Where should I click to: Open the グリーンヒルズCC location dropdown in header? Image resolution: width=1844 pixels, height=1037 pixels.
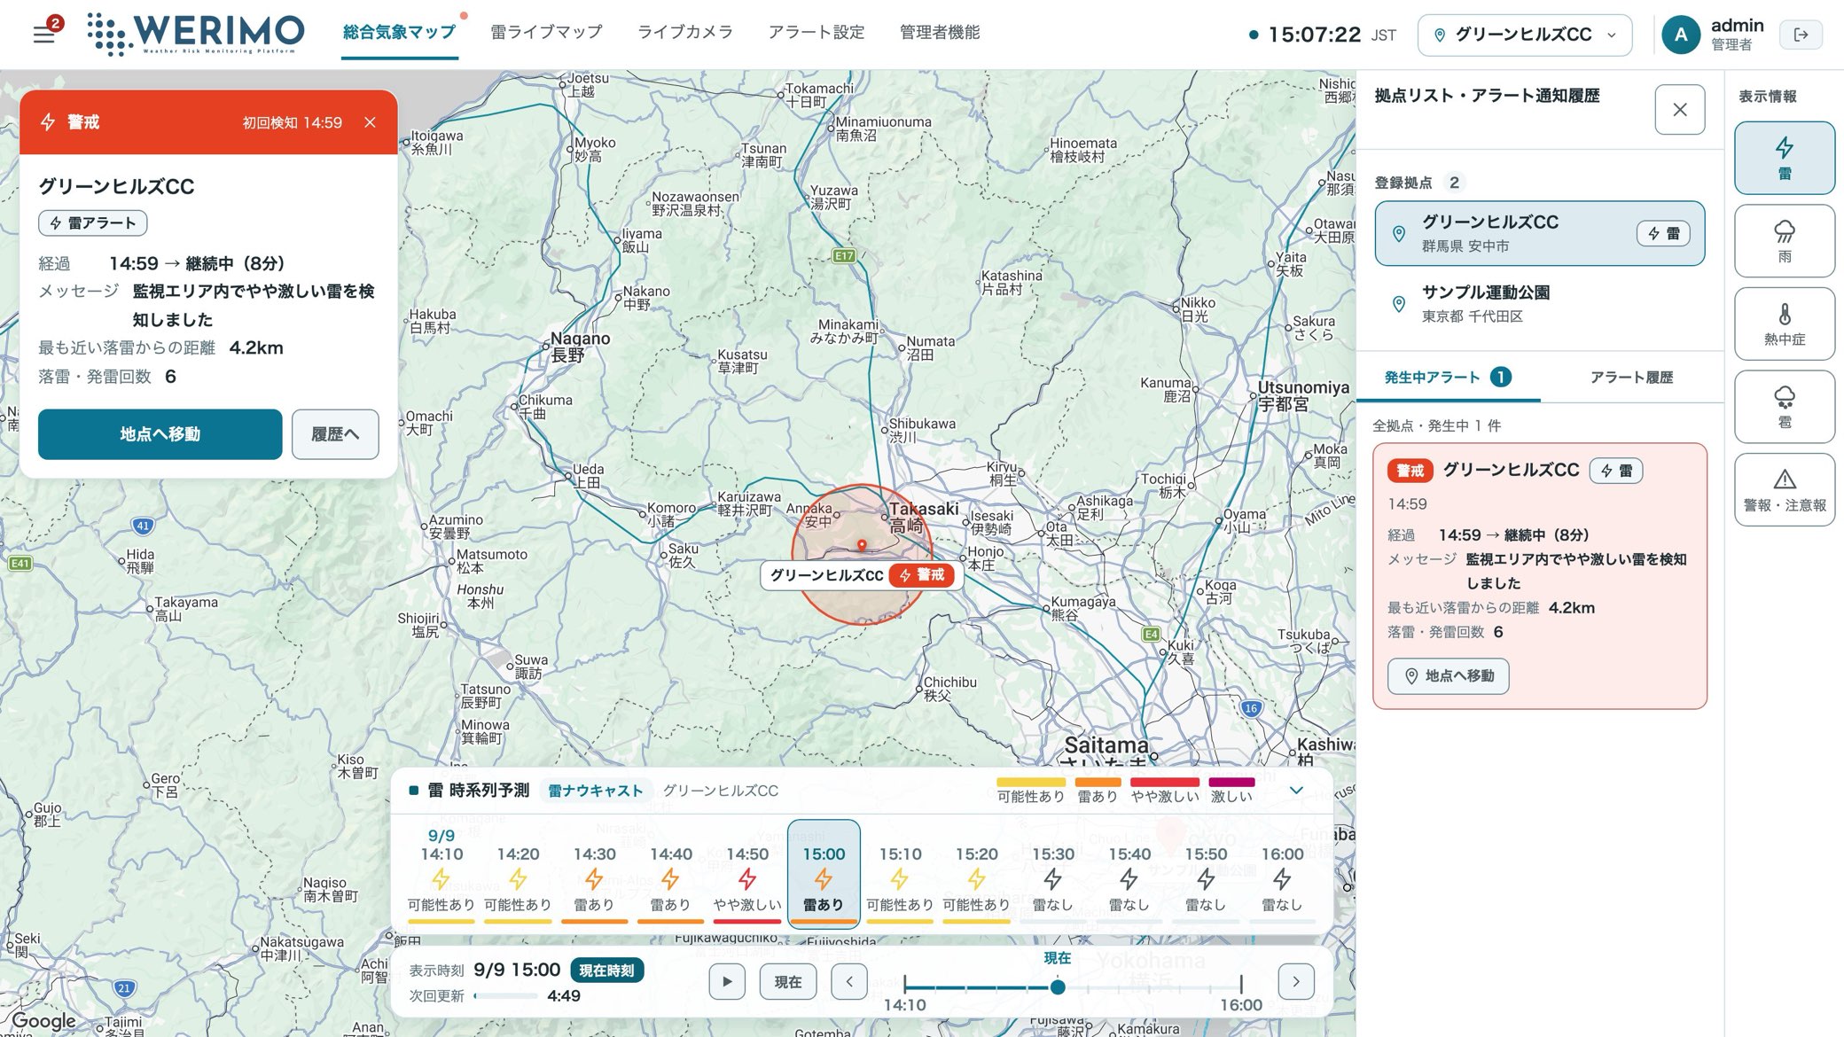pyautogui.click(x=1524, y=35)
